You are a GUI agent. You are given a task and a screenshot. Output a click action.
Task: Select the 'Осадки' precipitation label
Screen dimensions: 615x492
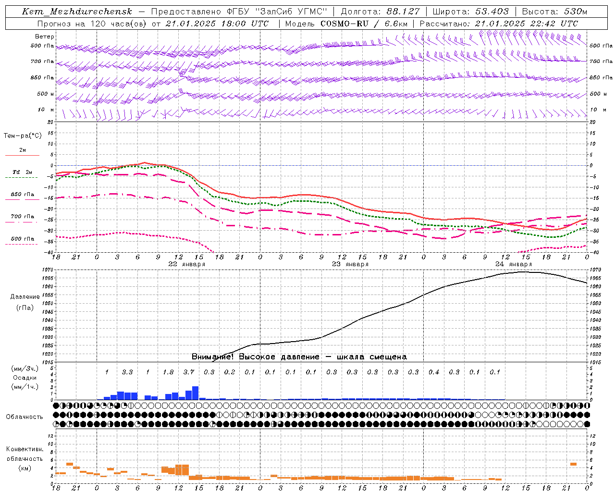pyautogui.click(x=25, y=378)
